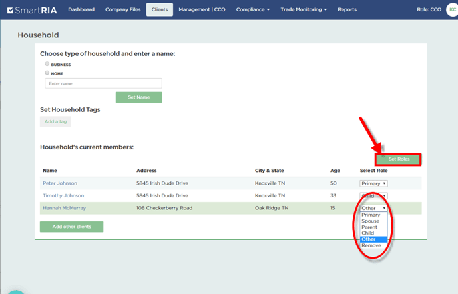Select the HOME household type
The height and width of the screenshot is (294, 458).
click(47, 73)
